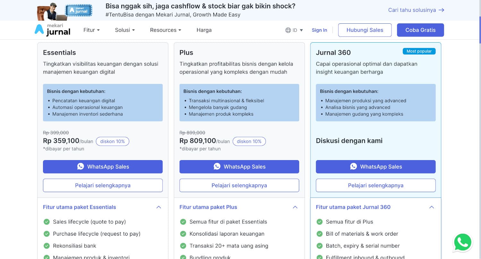Click Manajemen produk kompleks bullet
The width and height of the screenshot is (481, 259).
221,114
